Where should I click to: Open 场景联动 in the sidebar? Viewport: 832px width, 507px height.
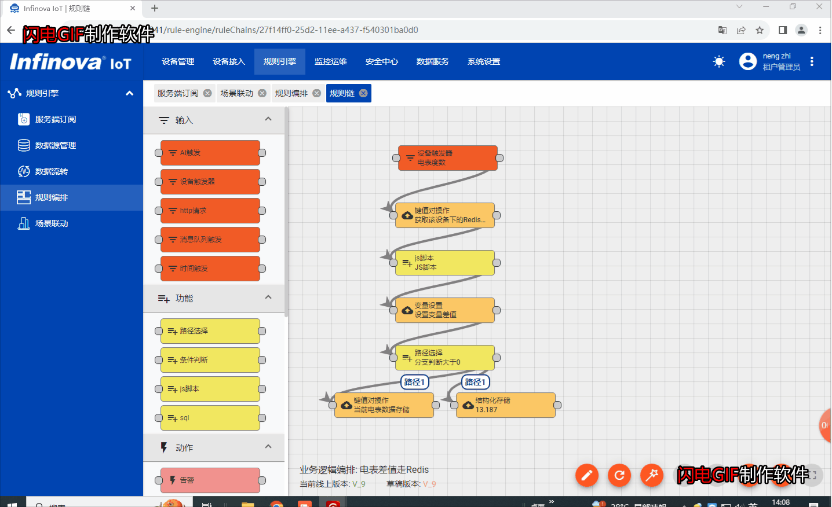(x=71, y=223)
